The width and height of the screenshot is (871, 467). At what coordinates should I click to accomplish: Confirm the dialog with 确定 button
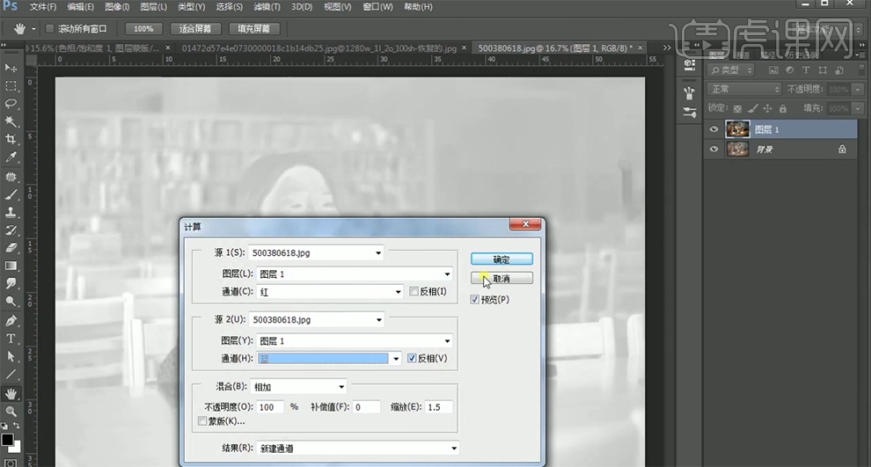pos(501,259)
